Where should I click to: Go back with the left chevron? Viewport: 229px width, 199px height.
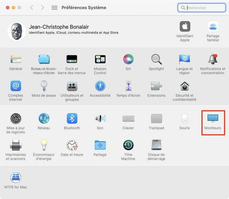pyautogui.click(x=32, y=7)
